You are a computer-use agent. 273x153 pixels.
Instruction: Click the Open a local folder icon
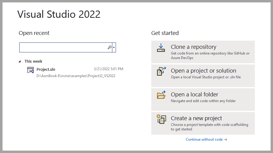(x=161, y=95)
